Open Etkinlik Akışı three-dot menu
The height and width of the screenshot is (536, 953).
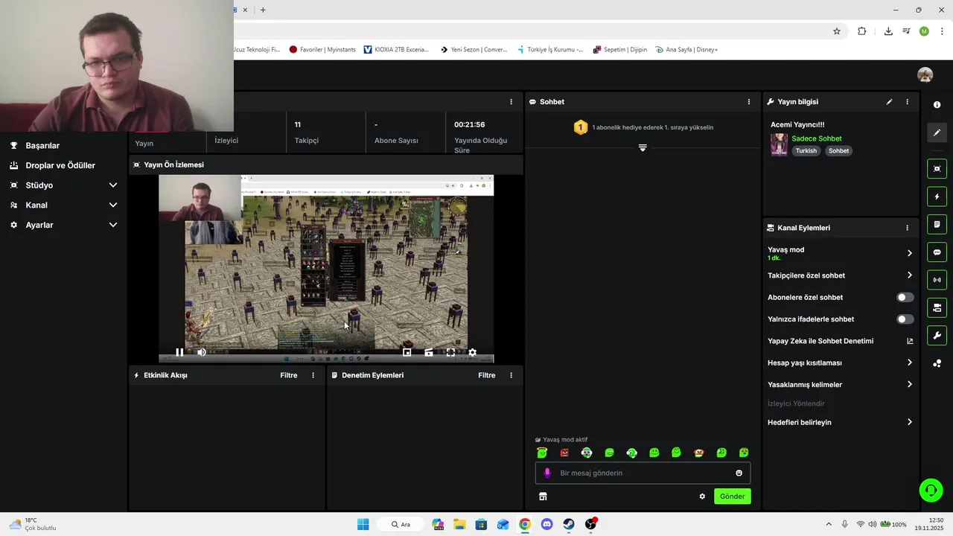coord(313,375)
